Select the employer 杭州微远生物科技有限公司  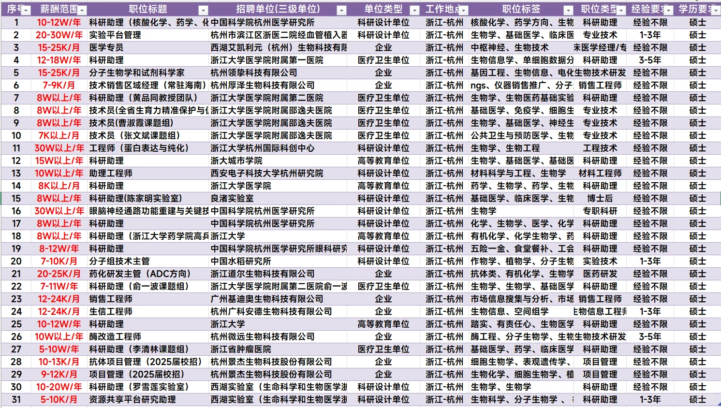(263, 336)
